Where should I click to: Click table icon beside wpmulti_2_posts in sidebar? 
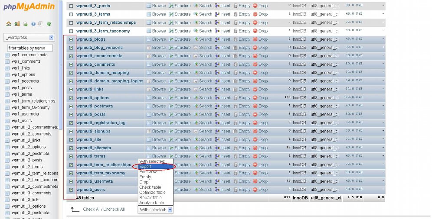7,160
